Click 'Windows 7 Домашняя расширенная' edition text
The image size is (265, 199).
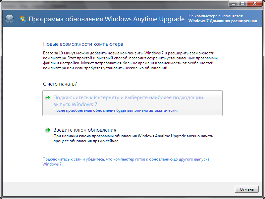pyautogui.click(x=223, y=21)
